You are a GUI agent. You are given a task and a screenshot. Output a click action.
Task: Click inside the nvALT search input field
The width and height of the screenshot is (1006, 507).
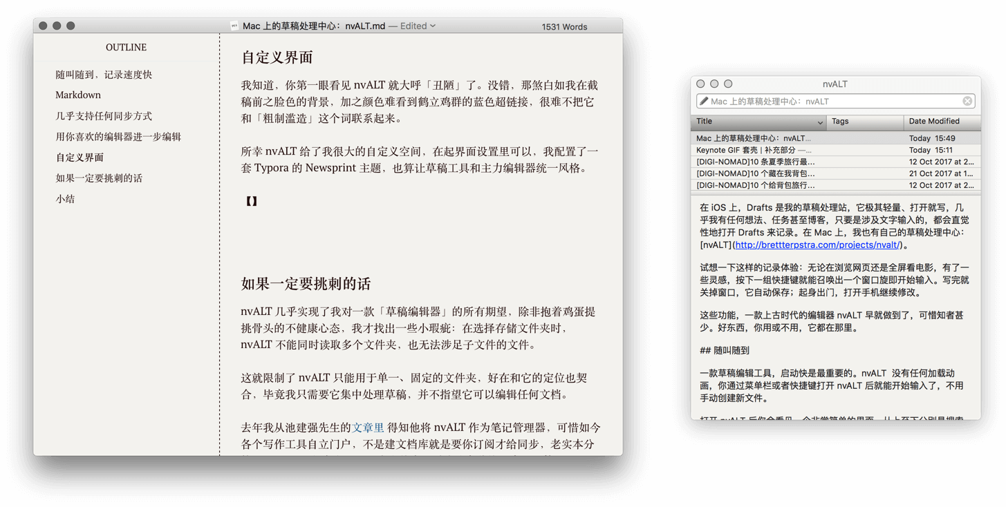830,102
